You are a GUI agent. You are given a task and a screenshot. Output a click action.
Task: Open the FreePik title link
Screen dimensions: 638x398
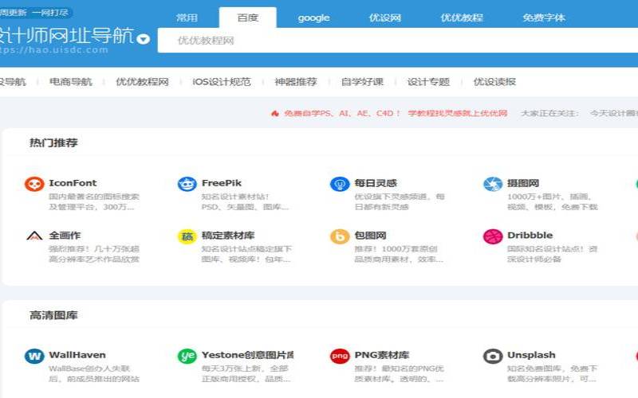tap(222, 183)
